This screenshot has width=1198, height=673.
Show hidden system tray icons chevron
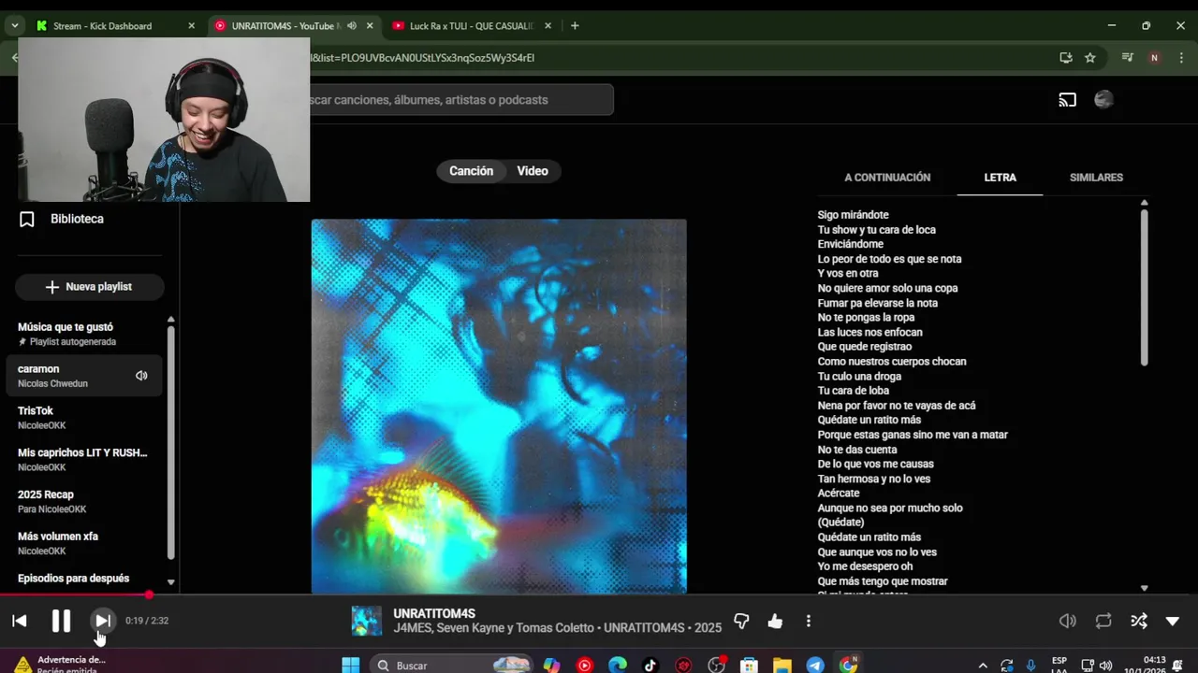[983, 666]
